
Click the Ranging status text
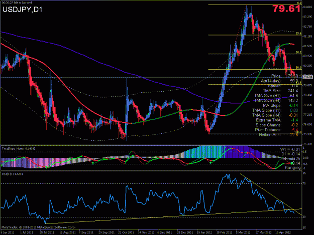(293, 168)
